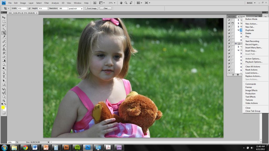The image size is (269, 151).
Task: Uncheck the checkmark on the action set folder row
Action: (229, 44)
